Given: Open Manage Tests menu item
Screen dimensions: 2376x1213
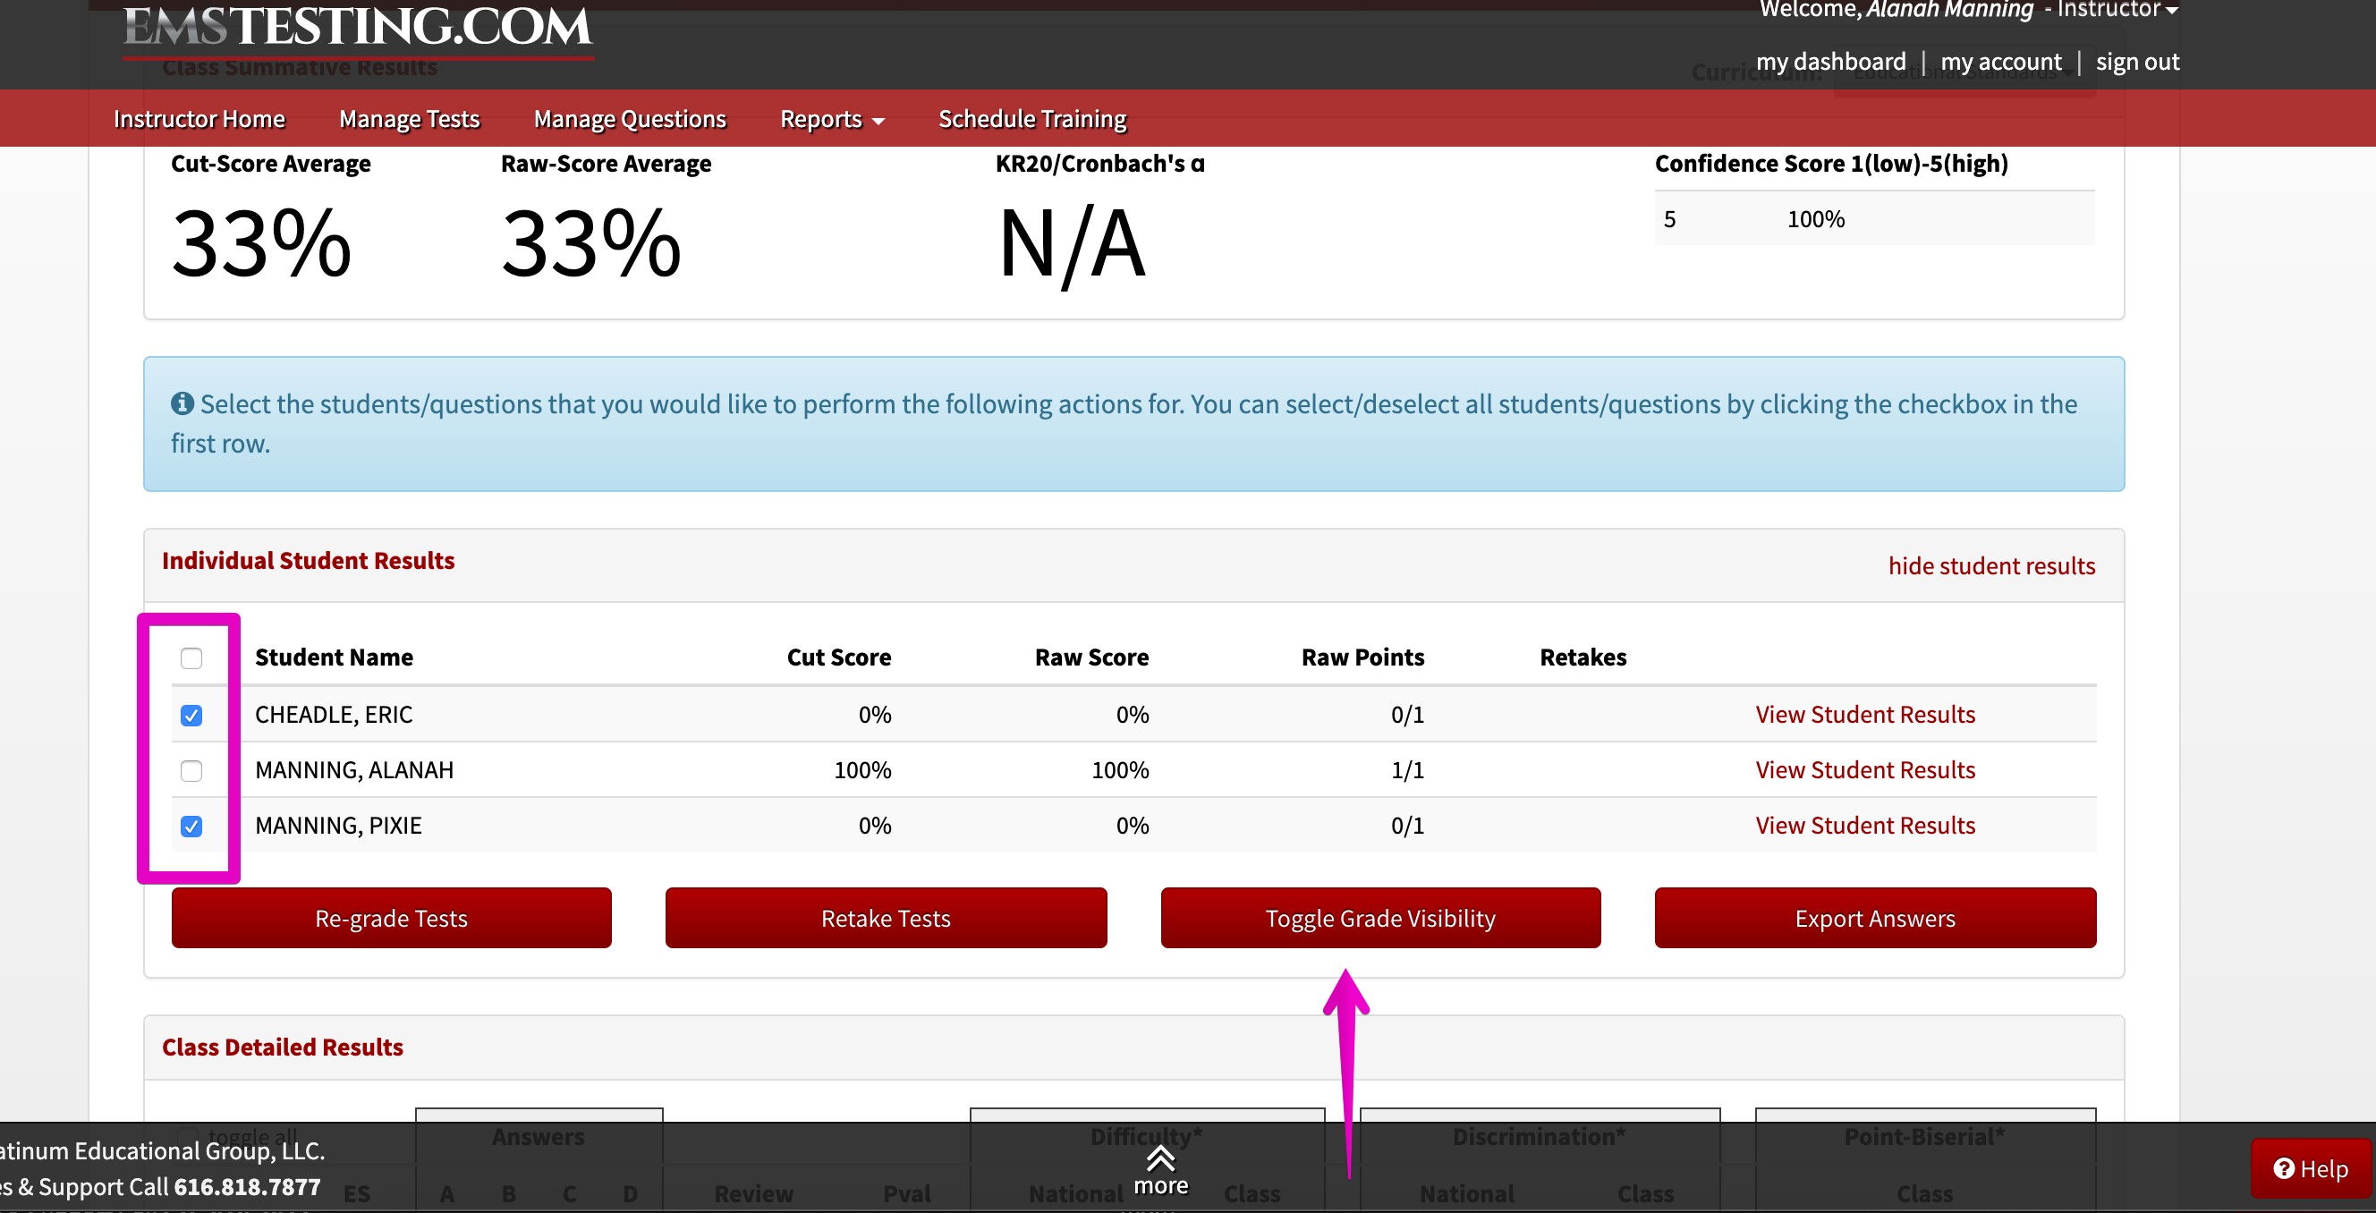Looking at the screenshot, I should (410, 119).
